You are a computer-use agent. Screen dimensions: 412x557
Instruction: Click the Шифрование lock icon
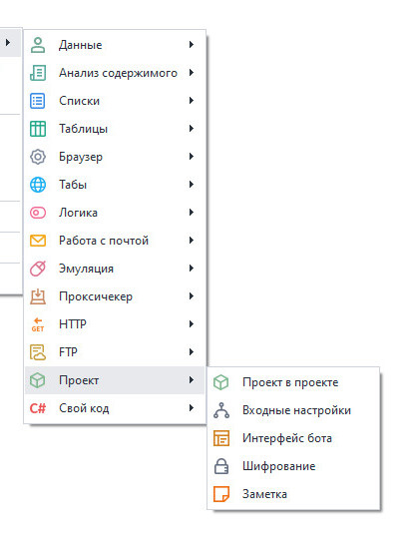pyautogui.click(x=221, y=466)
